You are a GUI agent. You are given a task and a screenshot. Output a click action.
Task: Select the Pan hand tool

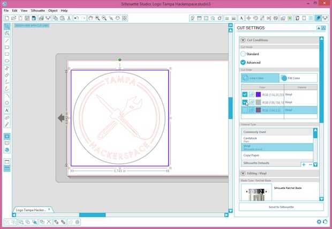tap(90, 18)
